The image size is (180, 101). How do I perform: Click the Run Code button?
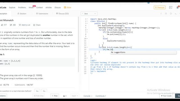click(166, 96)
